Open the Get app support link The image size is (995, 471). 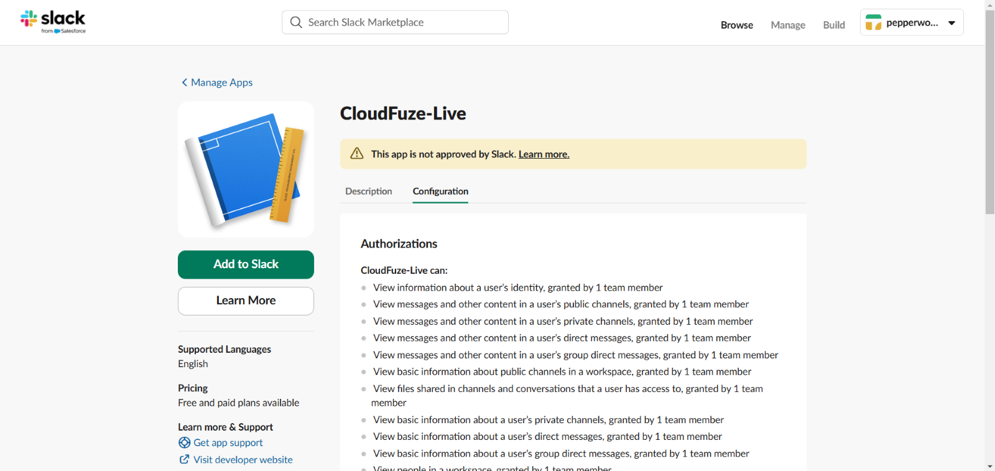(x=228, y=442)
